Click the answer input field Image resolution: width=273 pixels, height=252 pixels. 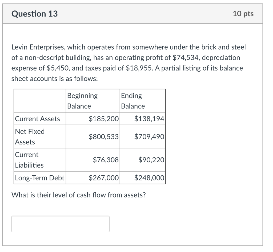60,224
